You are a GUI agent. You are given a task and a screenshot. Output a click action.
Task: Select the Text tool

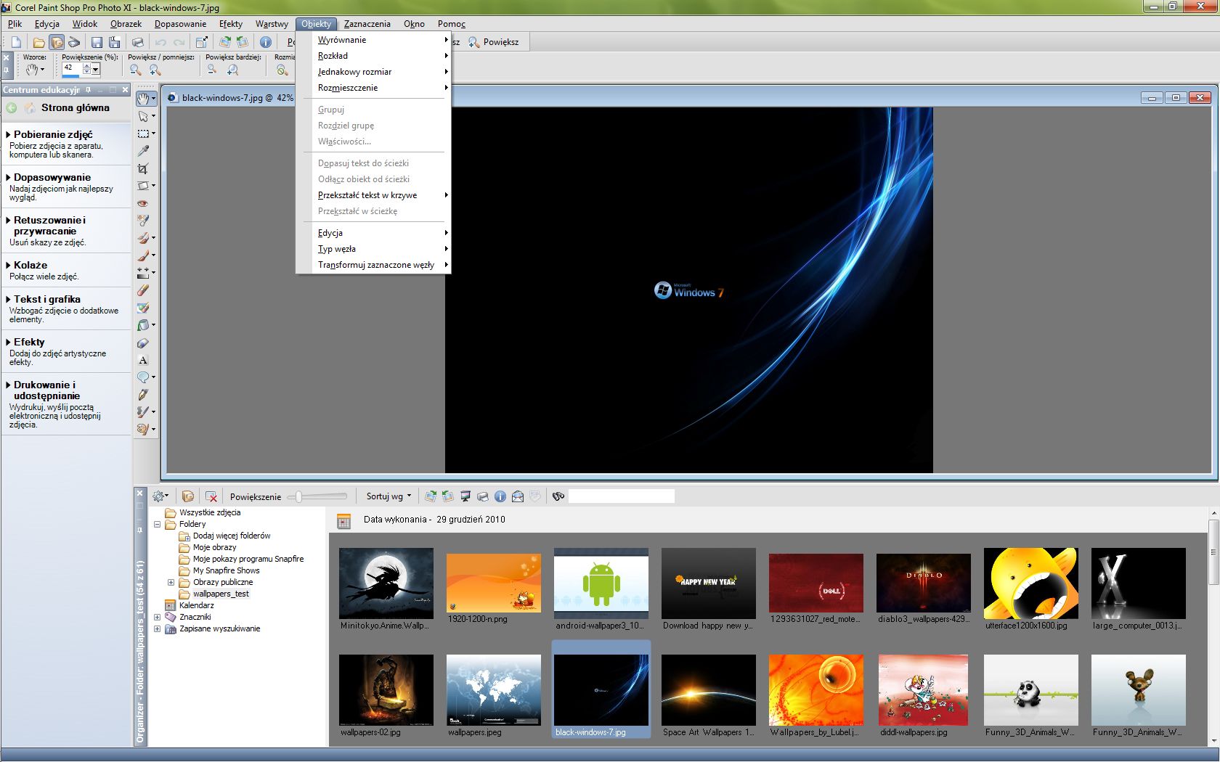(x=144, y=360)
